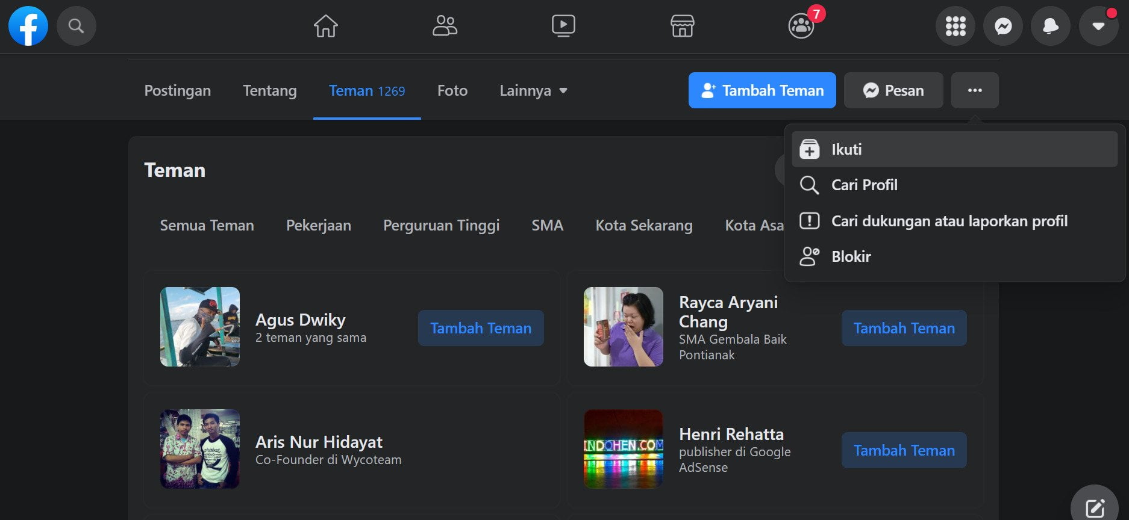The image size is (1129, 520).
Task: Open Agus Dwiky name link
Action: [301, 320]
